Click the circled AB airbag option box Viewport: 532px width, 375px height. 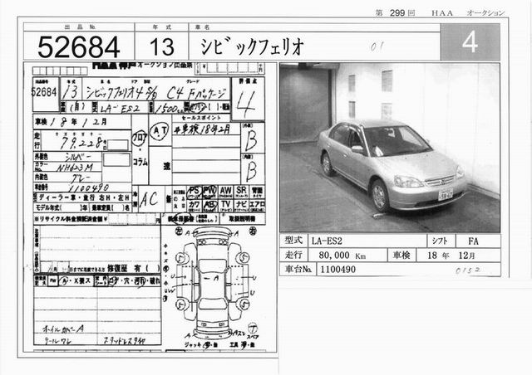[x=209, y=206]
